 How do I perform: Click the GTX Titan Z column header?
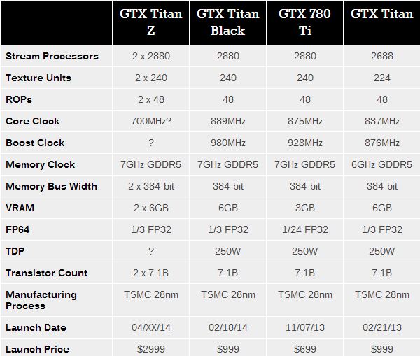[x=151, y=22]
